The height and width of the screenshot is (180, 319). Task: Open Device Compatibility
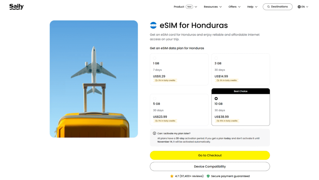click(210, 166)
